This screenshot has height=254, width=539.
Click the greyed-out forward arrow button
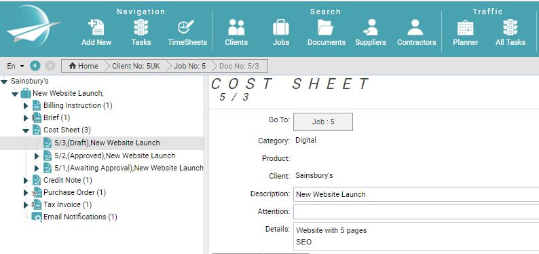(x=50, y=66)
